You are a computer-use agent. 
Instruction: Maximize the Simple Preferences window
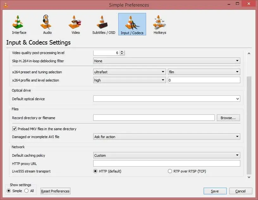tap(237, 3)
